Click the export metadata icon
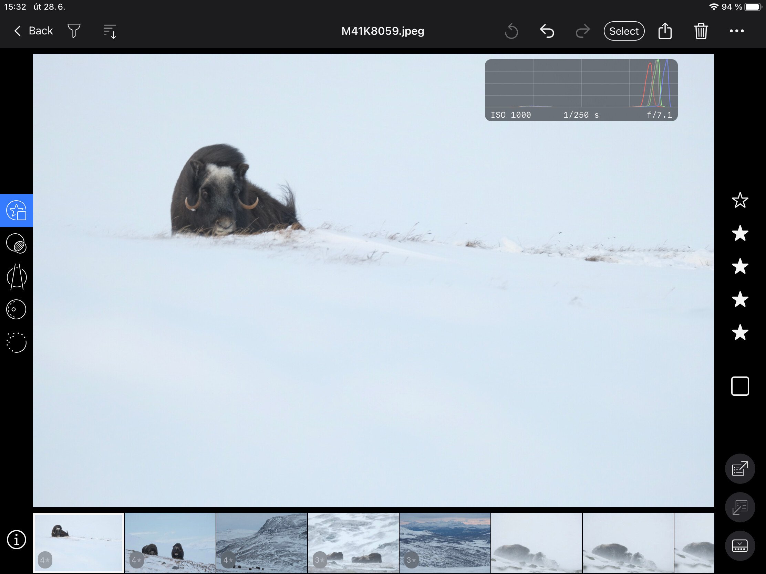This screenshot has width=766, height=574. 740,468
